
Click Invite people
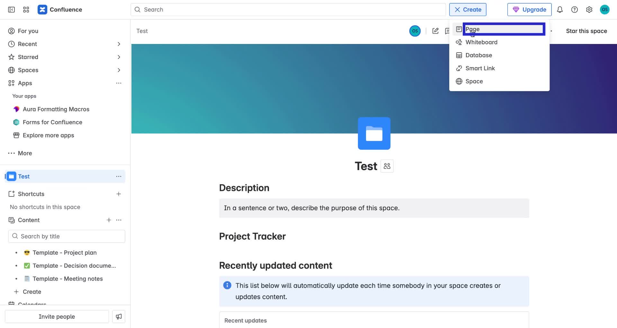57,316
